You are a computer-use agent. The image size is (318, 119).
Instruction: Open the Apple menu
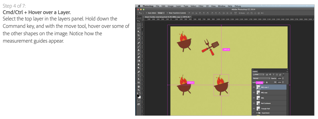[x=139, y=6]
